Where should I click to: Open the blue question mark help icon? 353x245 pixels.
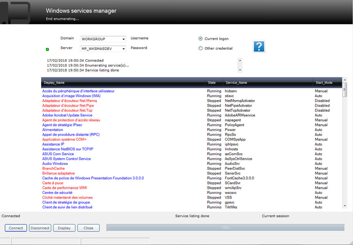point(259,46)
